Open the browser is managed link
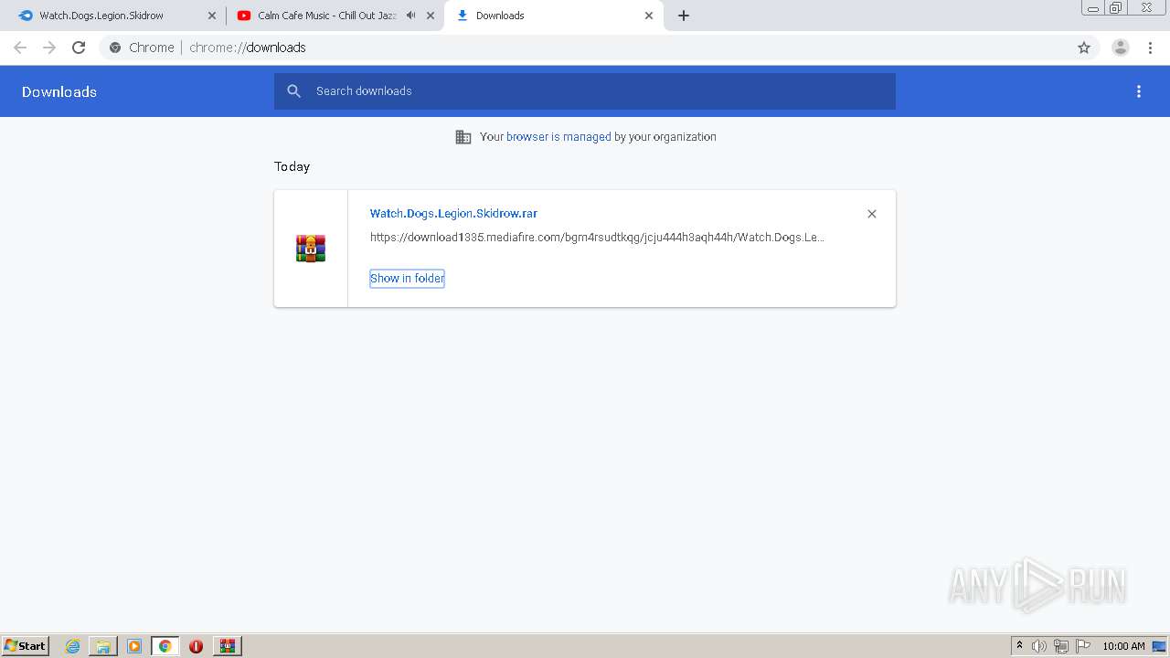 tap(558, 137)
